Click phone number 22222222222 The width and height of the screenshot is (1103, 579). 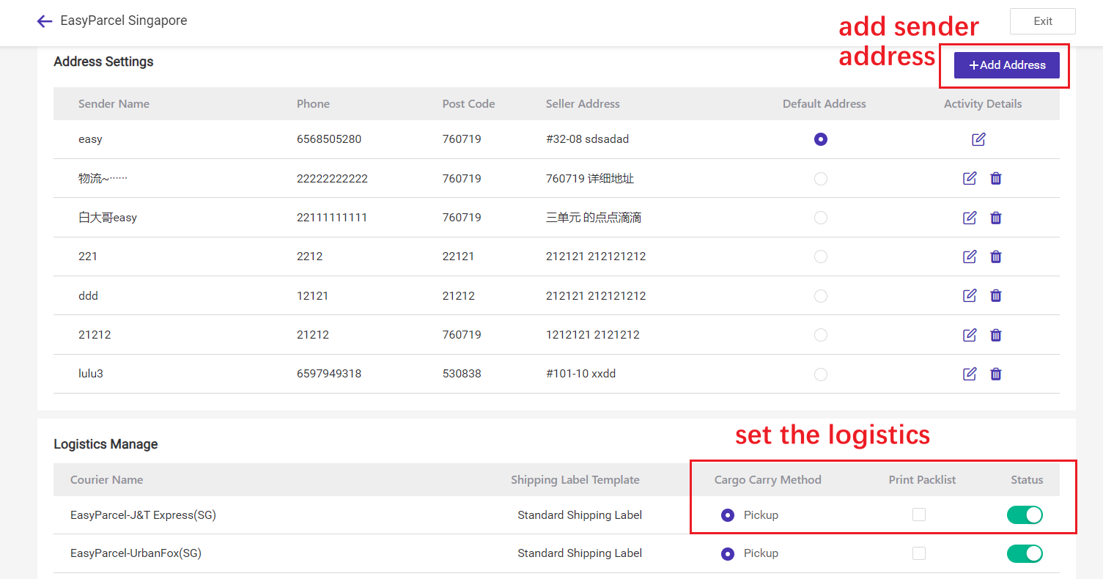tap(332, 179)
